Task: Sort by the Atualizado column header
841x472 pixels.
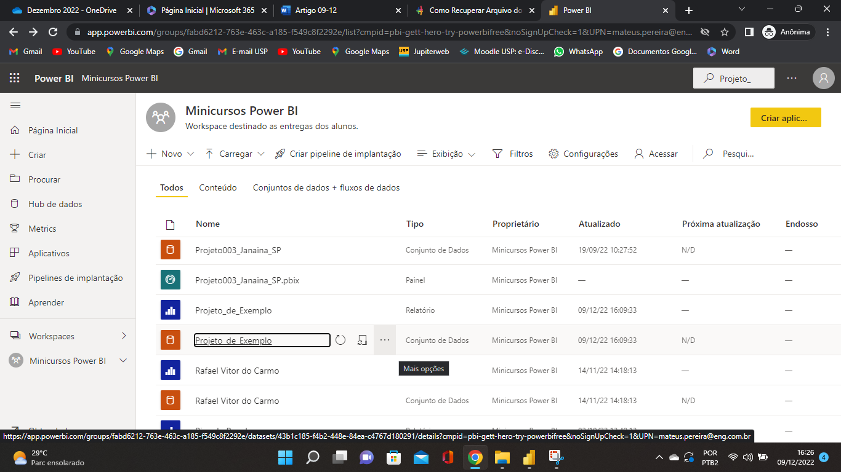Action: [x=600, y=224]
